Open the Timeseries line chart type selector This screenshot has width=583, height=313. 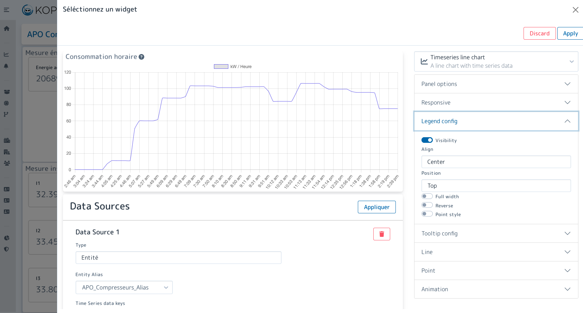496,61
